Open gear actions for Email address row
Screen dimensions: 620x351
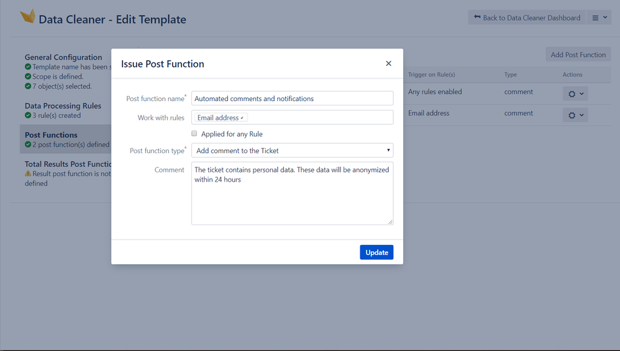click(x=575, y=115)
